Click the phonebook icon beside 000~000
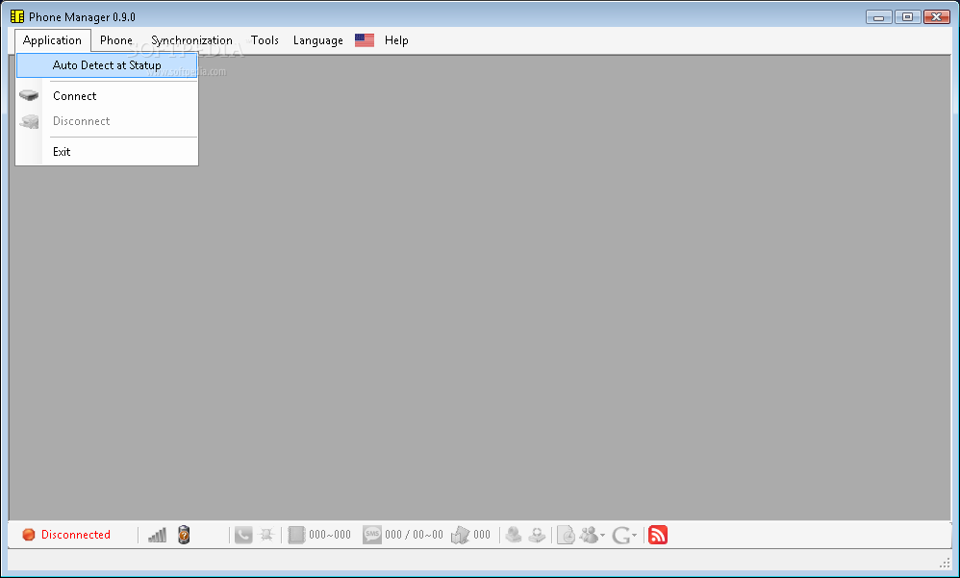 point(296,535)
